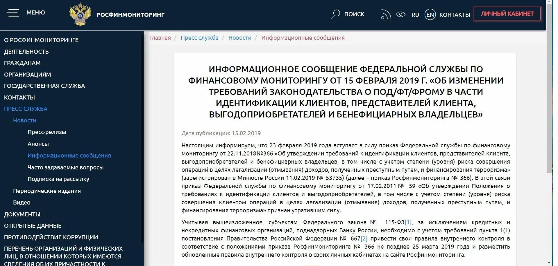Image resolution: width=558 pixels, height=266 pixels.
Task: Open ГРАЖДАНАМ sidebar section
Action: point(22,63)
